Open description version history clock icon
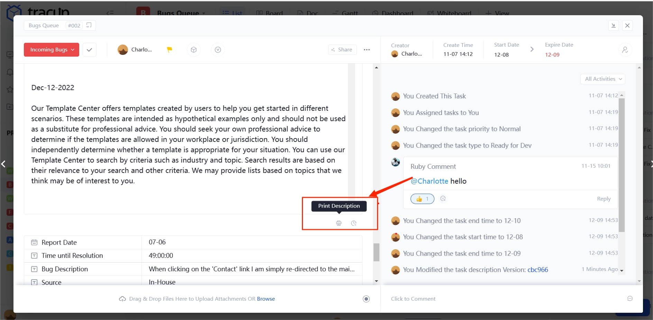Image resolution: width=653 pixels, height=320 pixels. coord(353,223)
